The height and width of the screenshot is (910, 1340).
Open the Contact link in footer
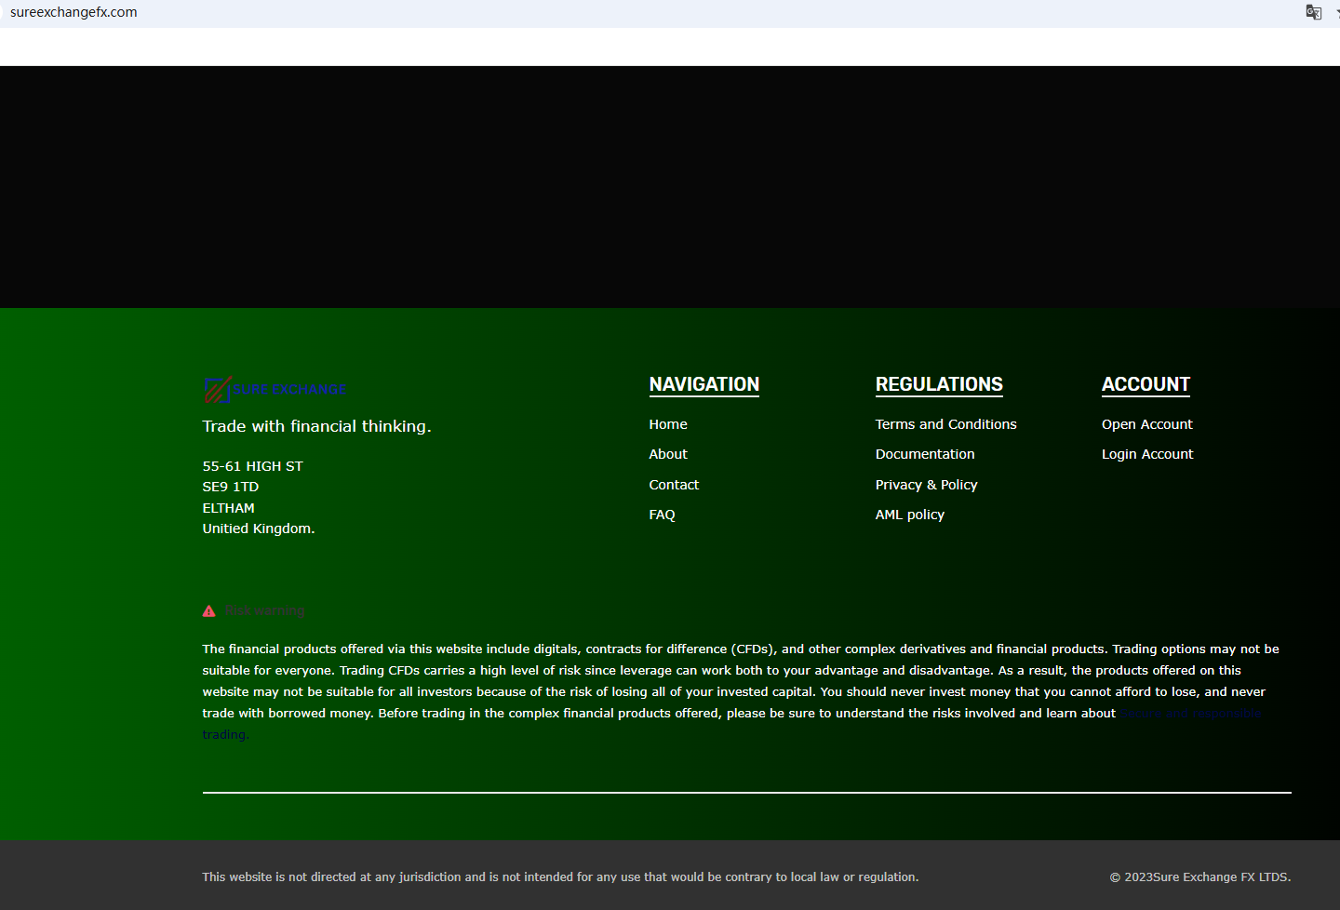[674, 485]
